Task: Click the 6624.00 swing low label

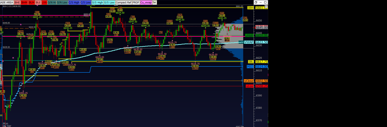Action: point(100,57)
